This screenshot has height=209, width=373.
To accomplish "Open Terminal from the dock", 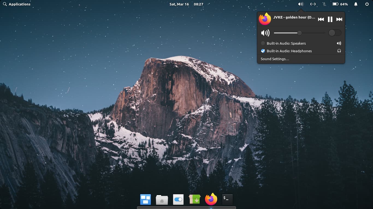I will pos(227,199).
